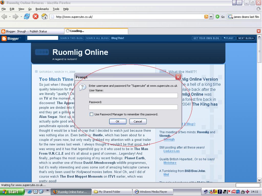Viewport: 262px width, 196px height.
Task: Click the Blogger search text box
Action: tap(43, 38)
